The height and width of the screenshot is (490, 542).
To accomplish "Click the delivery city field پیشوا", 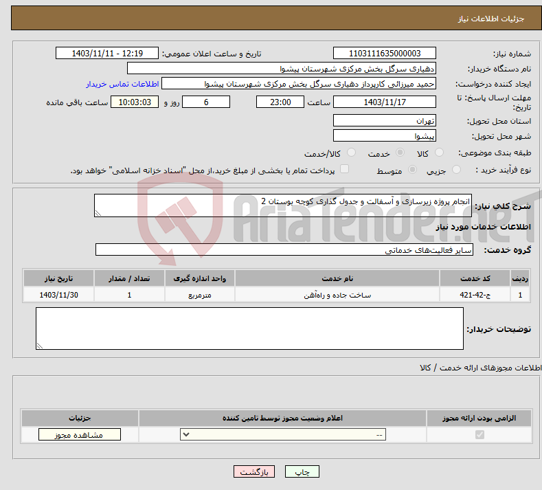I will [x=385, y=135].
